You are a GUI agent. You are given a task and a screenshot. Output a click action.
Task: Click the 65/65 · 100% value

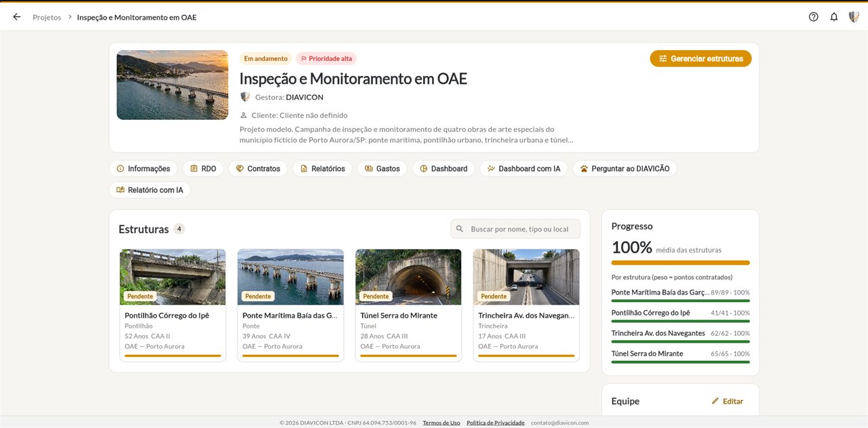[730, 354]
